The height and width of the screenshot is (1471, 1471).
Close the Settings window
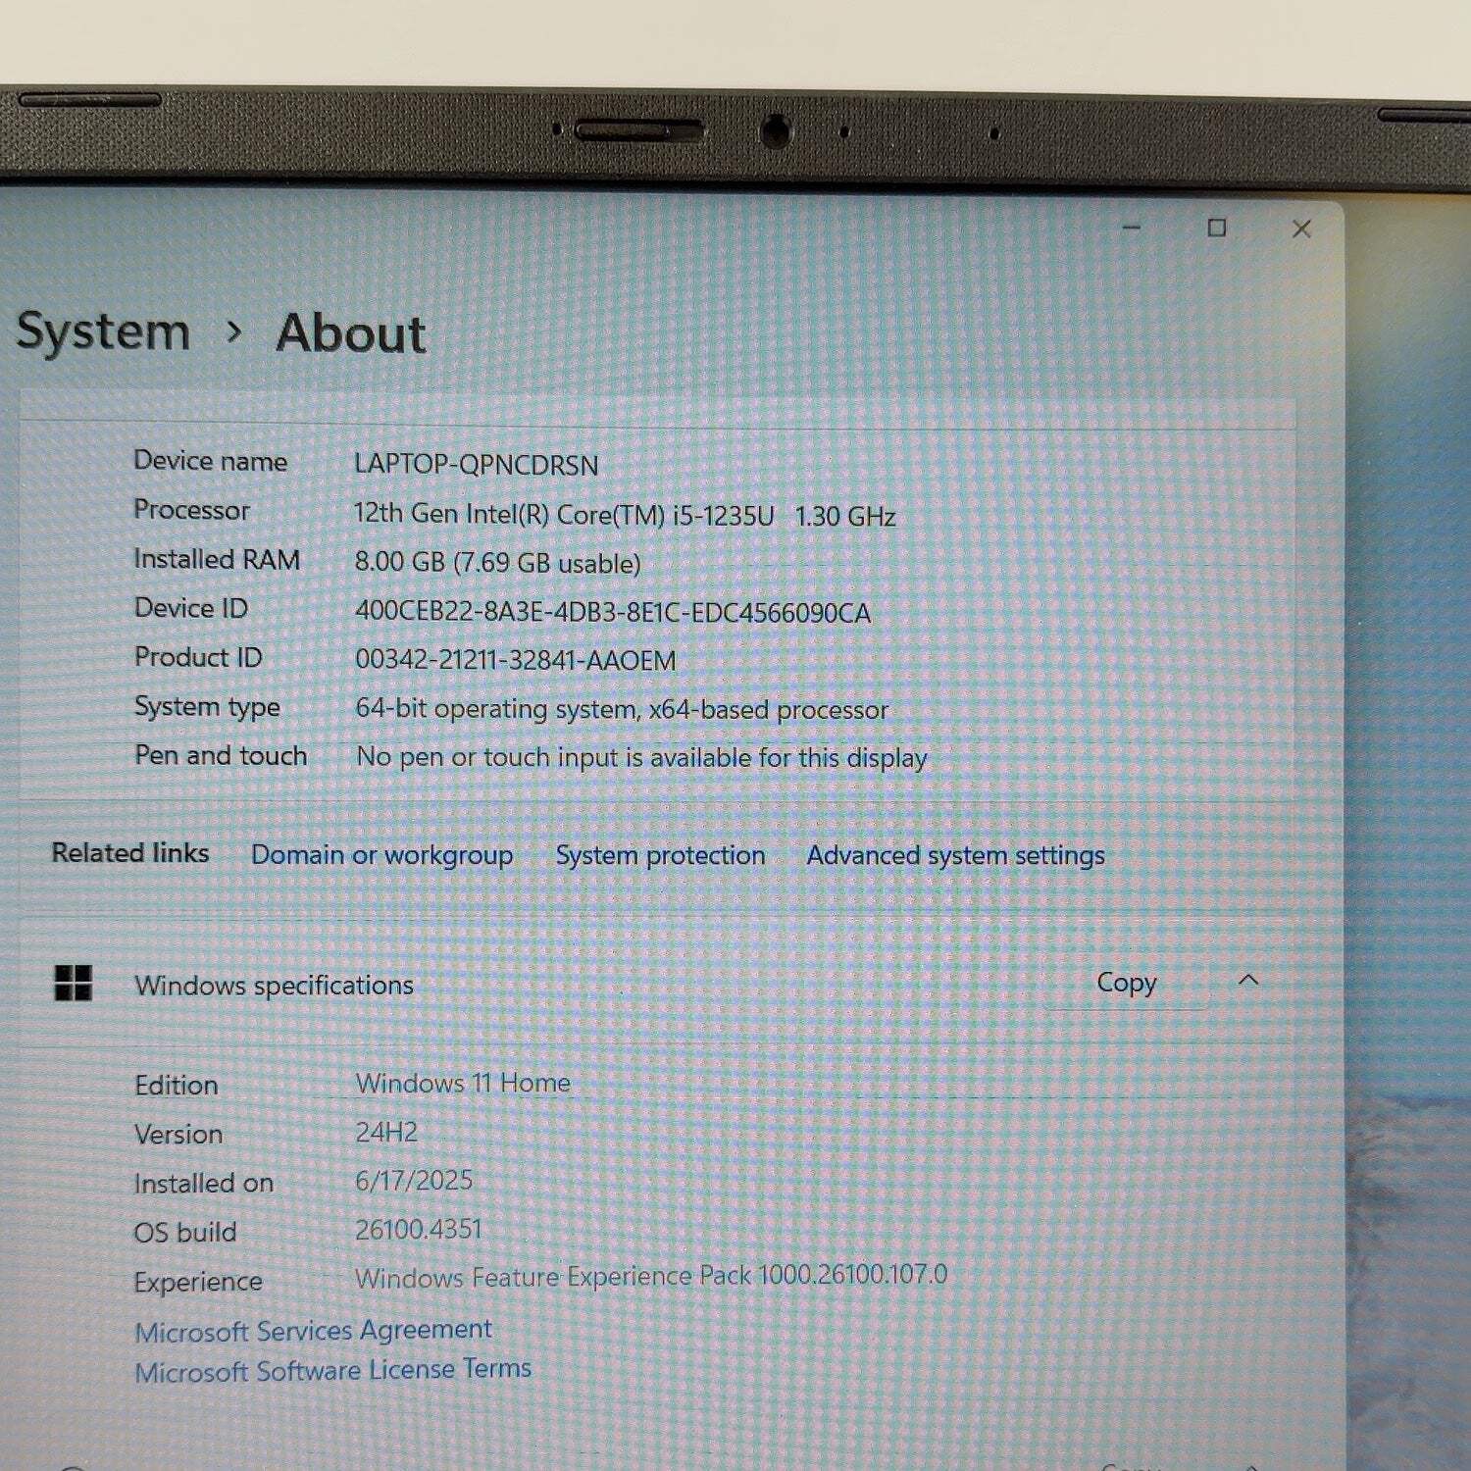tap(1301, 228)
